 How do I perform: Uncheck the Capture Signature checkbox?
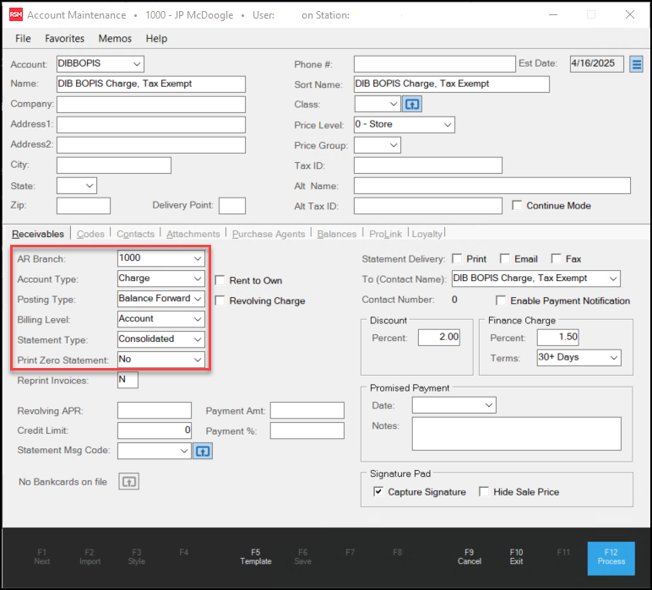click(x=378, y=492)
